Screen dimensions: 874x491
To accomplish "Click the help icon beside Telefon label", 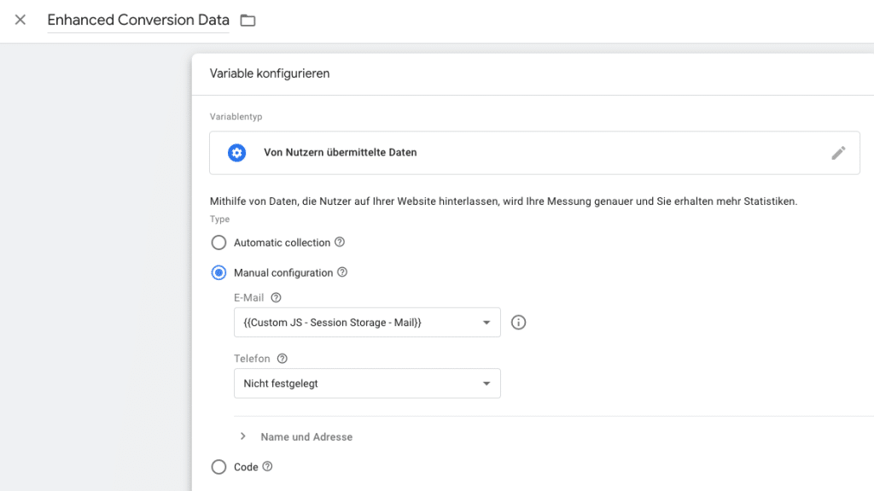I will tap(283, 359).
